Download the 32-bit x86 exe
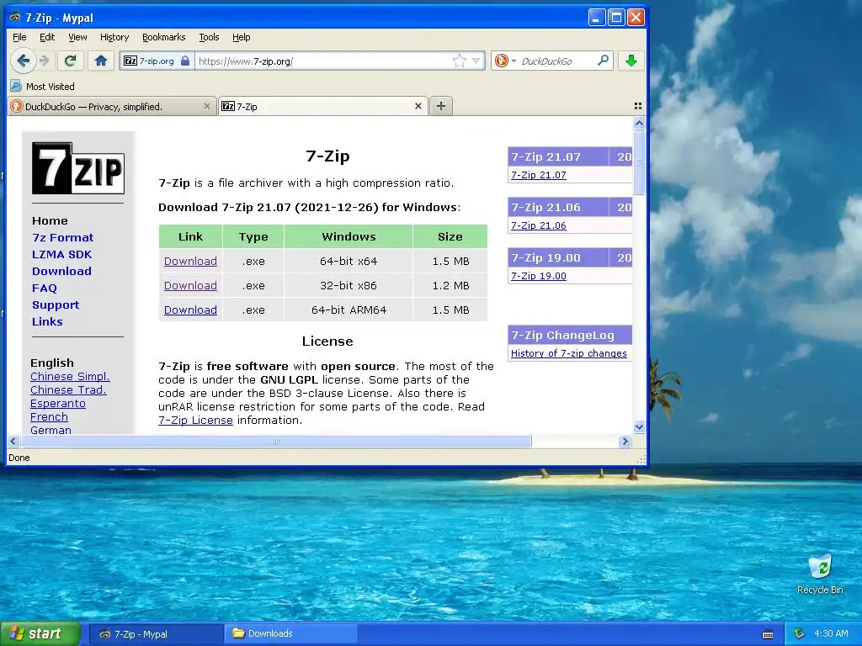This screenshot has width=862, height=646. [x=190, y=285]
